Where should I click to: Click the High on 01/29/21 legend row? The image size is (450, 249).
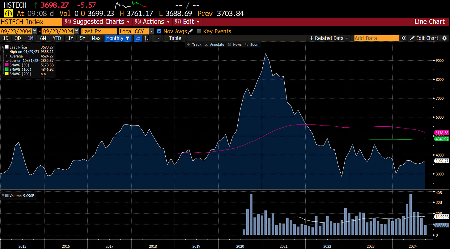point(29,52)
